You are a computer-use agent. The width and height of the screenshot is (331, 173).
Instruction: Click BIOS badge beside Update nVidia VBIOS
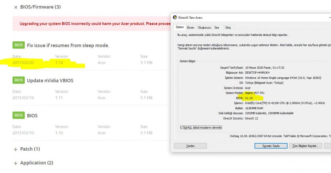click(19, 80)
